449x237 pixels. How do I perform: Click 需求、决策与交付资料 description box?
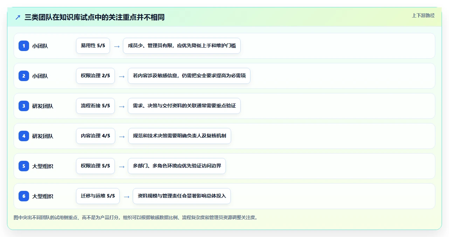184,106
